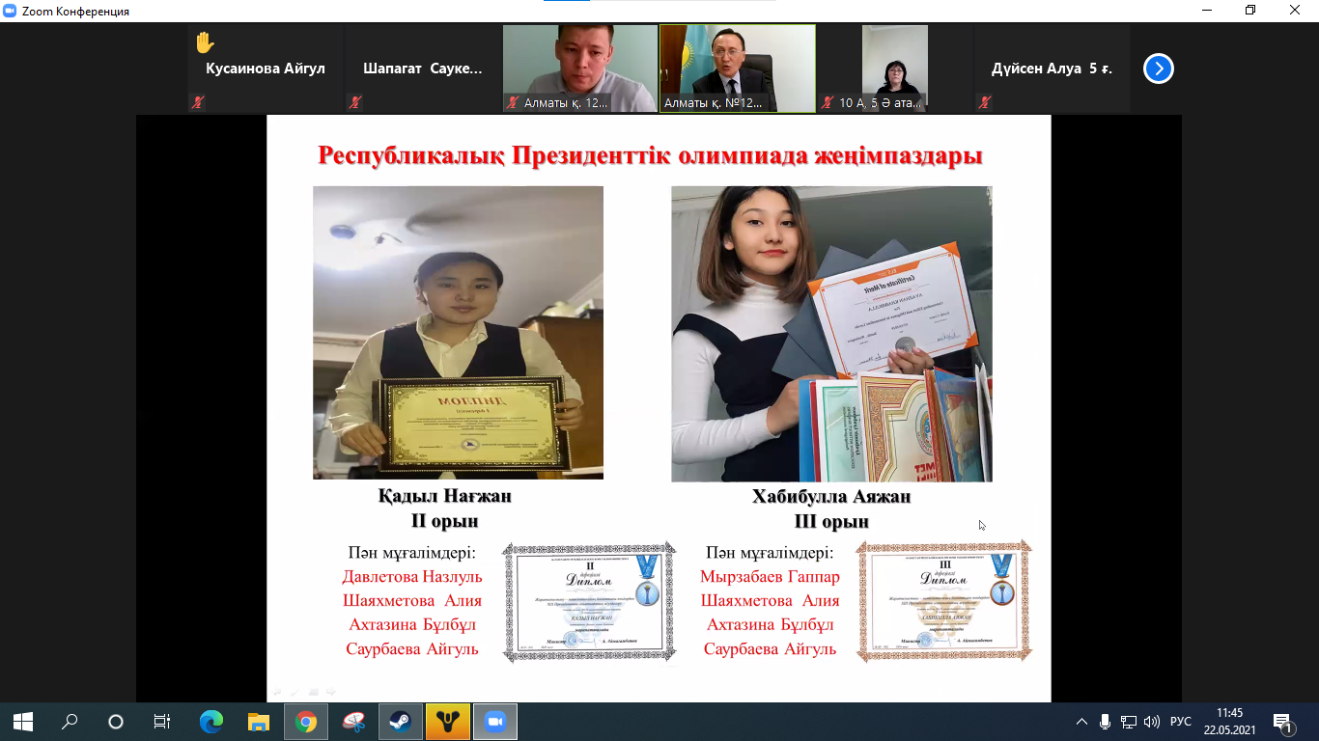Click the Task View taskbar icon
The height and width of the screenshot is (741, 1319).
point(162,722)
